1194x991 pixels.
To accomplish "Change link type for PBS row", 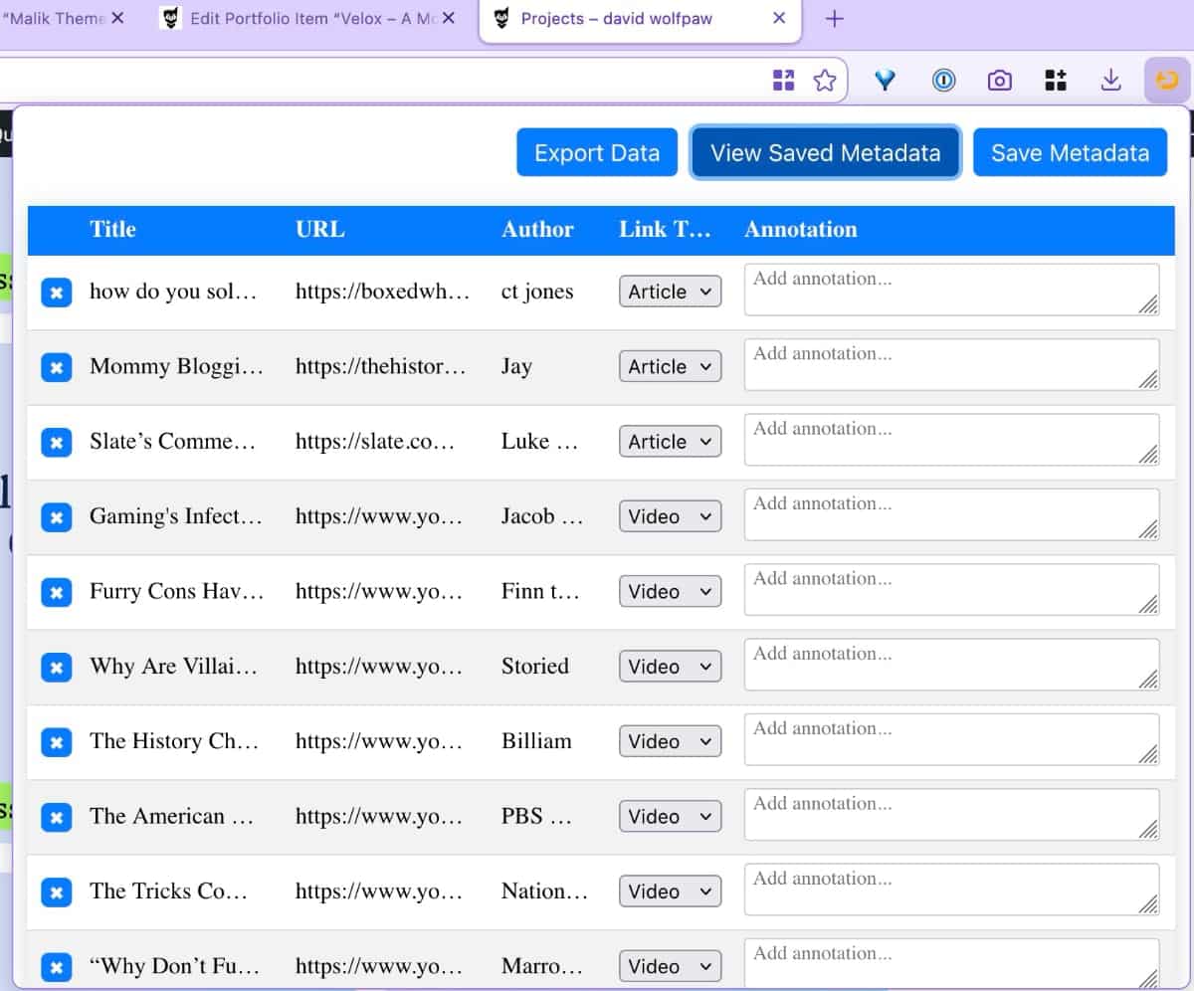I will tap(670, 816).
